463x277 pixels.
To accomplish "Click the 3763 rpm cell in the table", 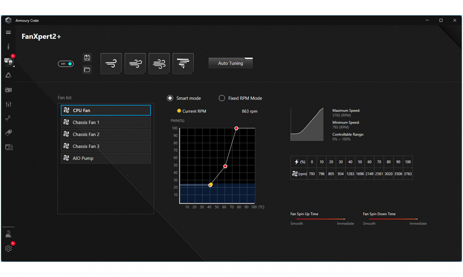I will [x=408, y=174].
